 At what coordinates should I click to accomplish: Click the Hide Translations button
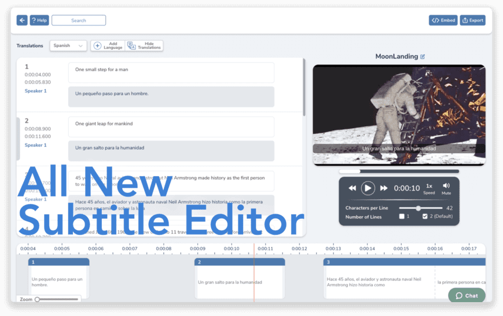(144, 46)
